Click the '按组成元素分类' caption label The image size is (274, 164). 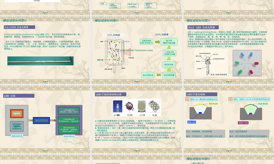69,136
